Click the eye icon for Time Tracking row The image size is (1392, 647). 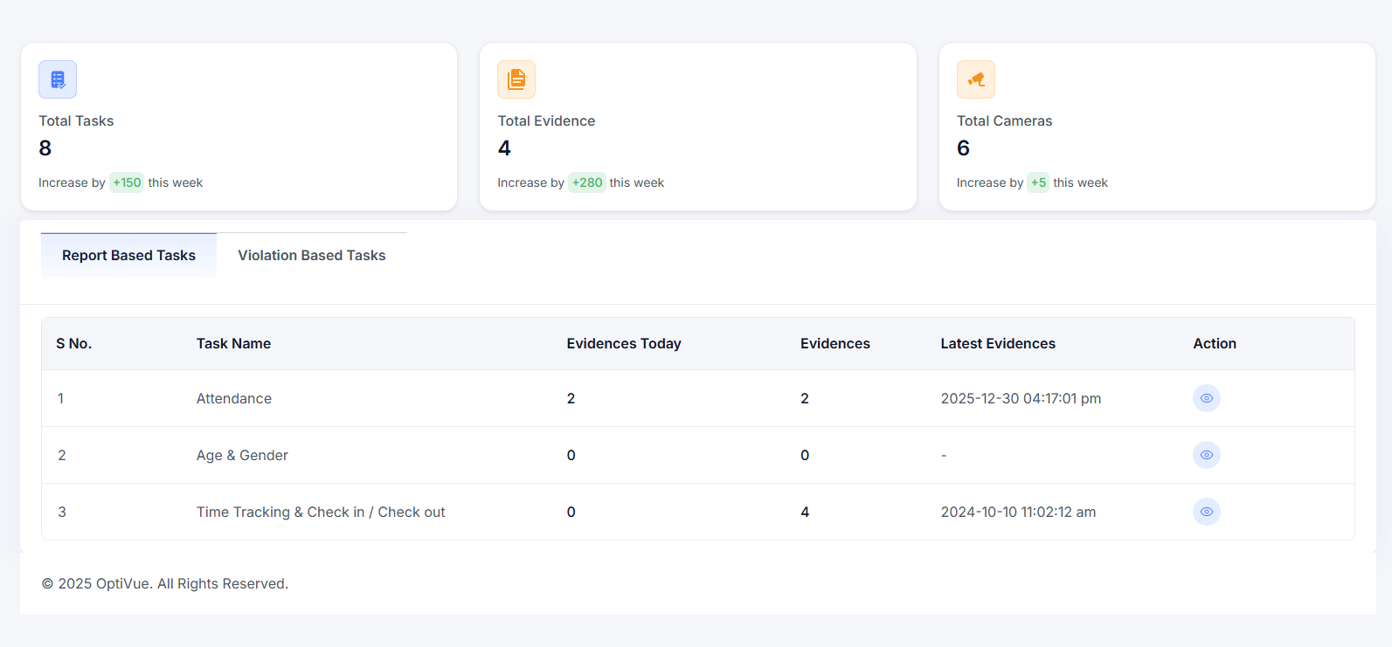click(x=1206, y=512)
